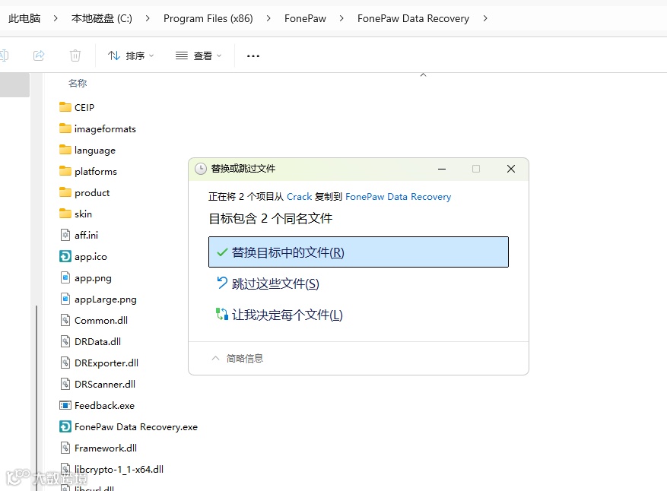
Task: Select the Feedback.exe file name
Action: pyautogui.click(x=104, y=406)
